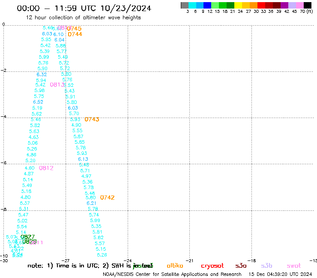317x278 pixels.
Task: Select the pure blue swatch in the legend
Action: point(207,5)
